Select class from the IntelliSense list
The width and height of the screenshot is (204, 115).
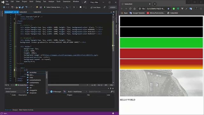coord(31,77)
